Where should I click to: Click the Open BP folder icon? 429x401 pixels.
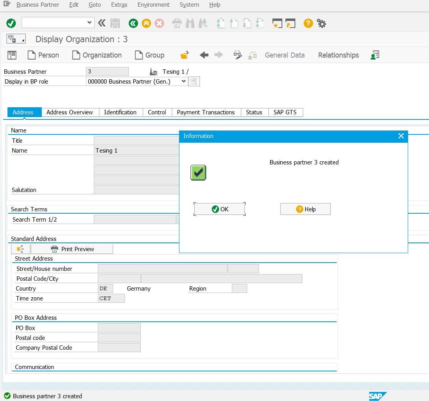[x=185, y=55]
